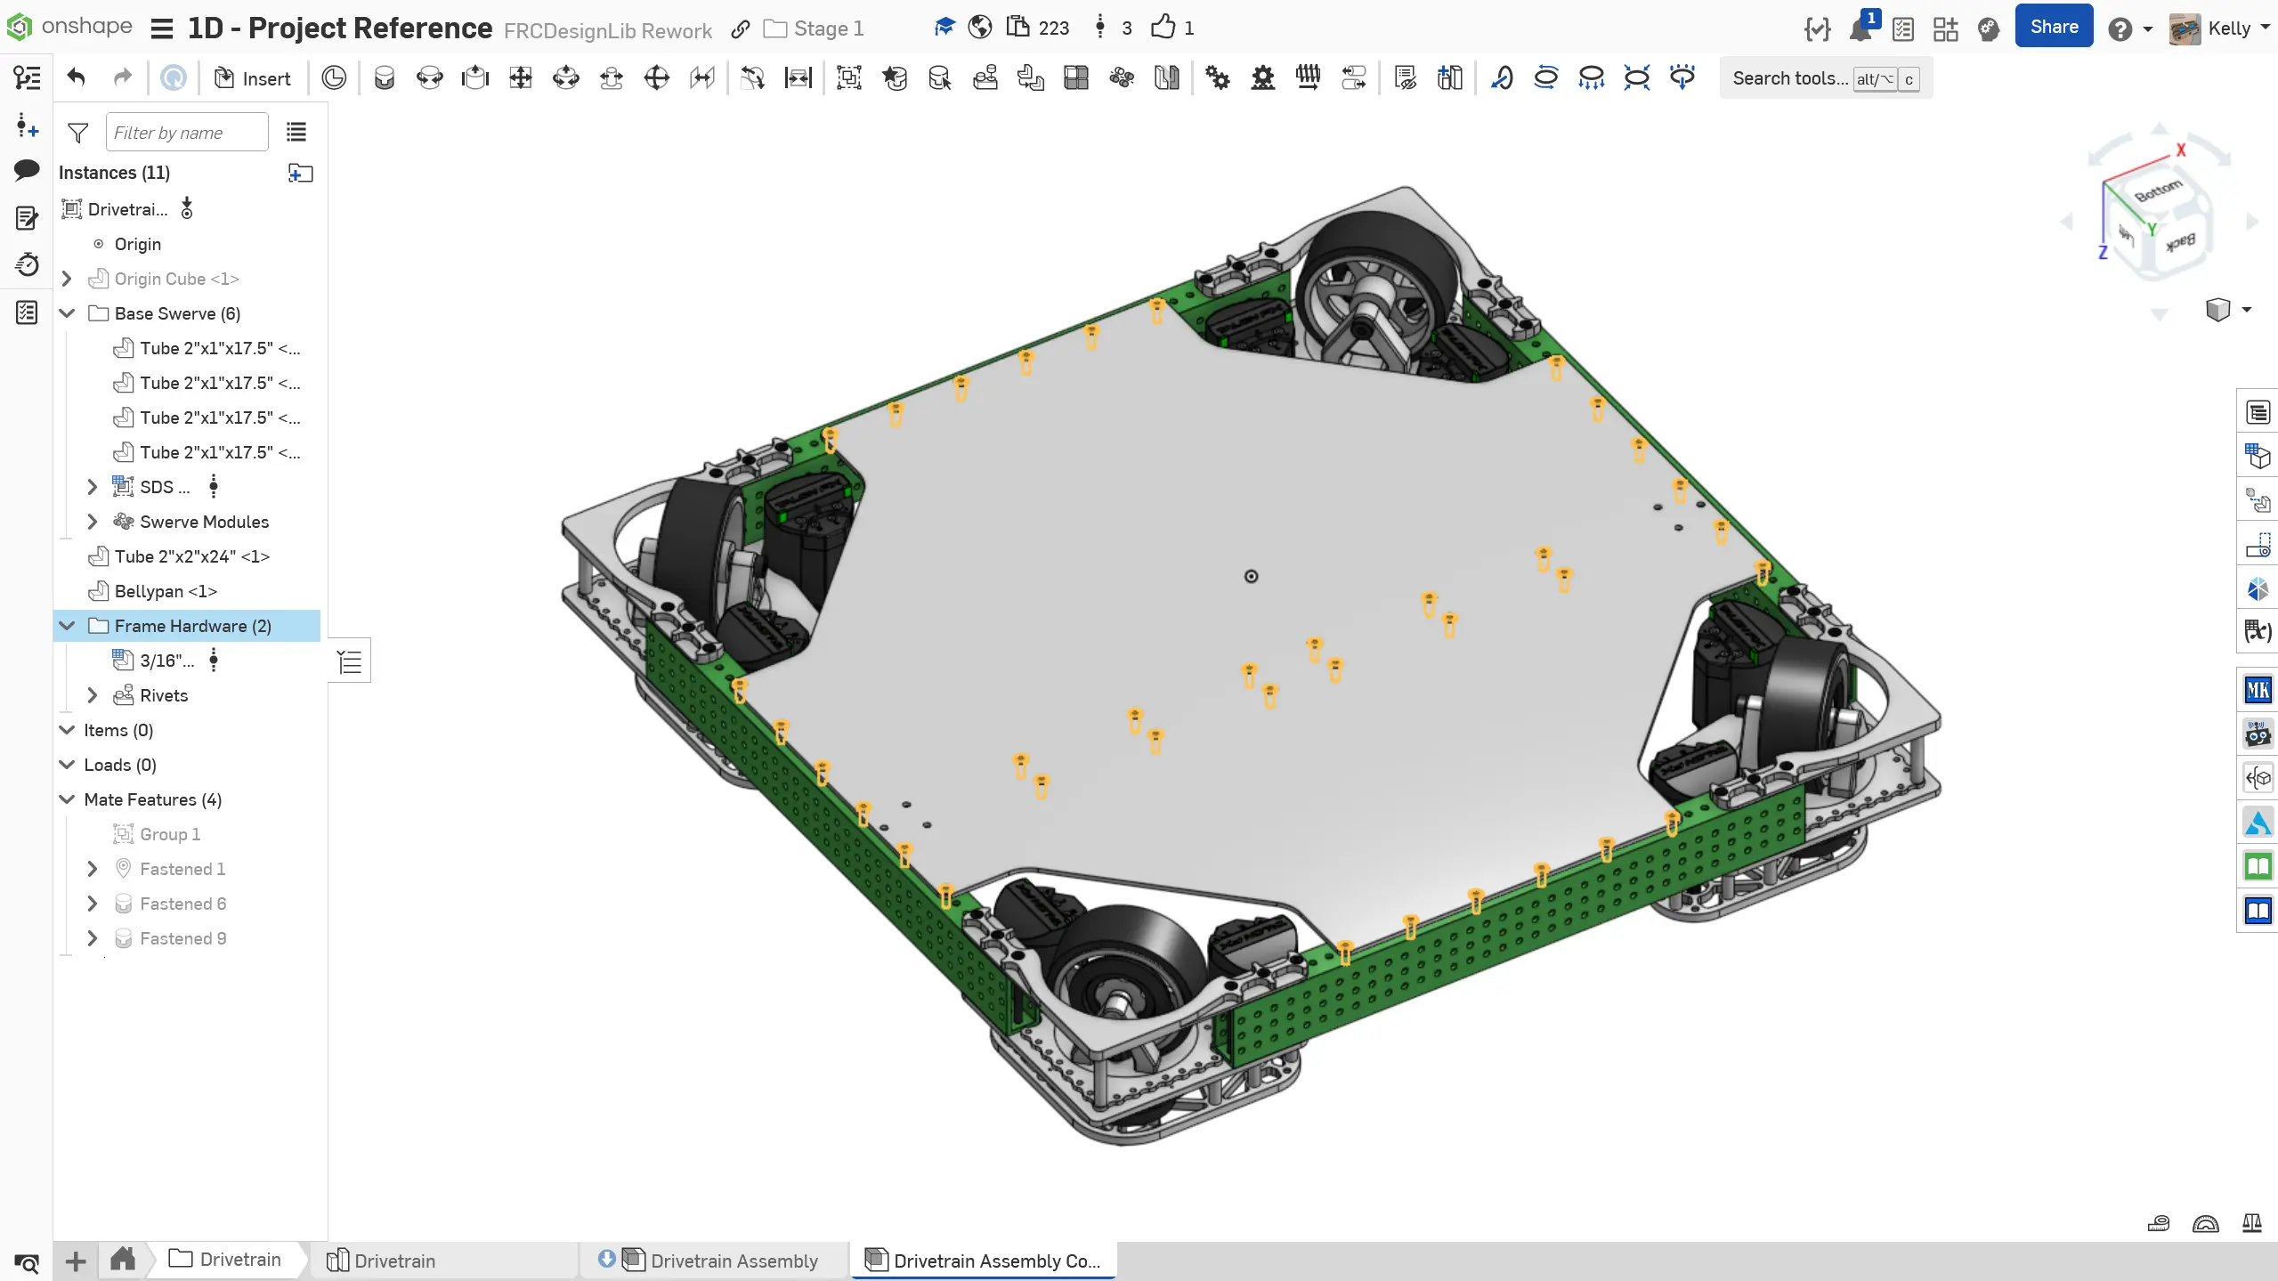Image resolution: width=2278 pixels, height=1281 pixels.
Task: Open the view display style dropdown arrow
Action: click(x=2246, y=310)
